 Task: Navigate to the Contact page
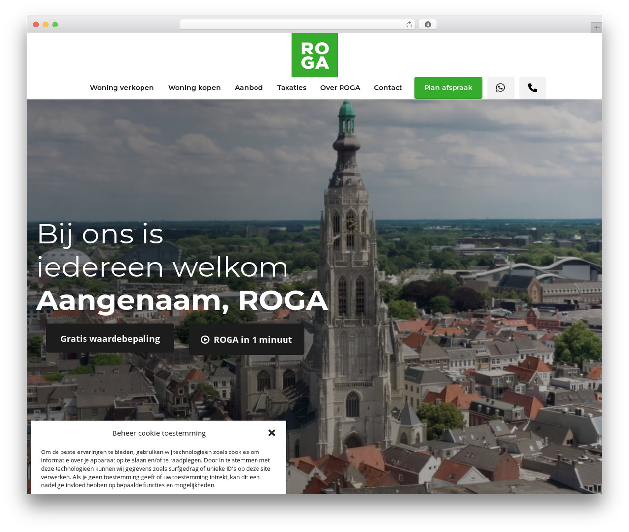[388, 88]
